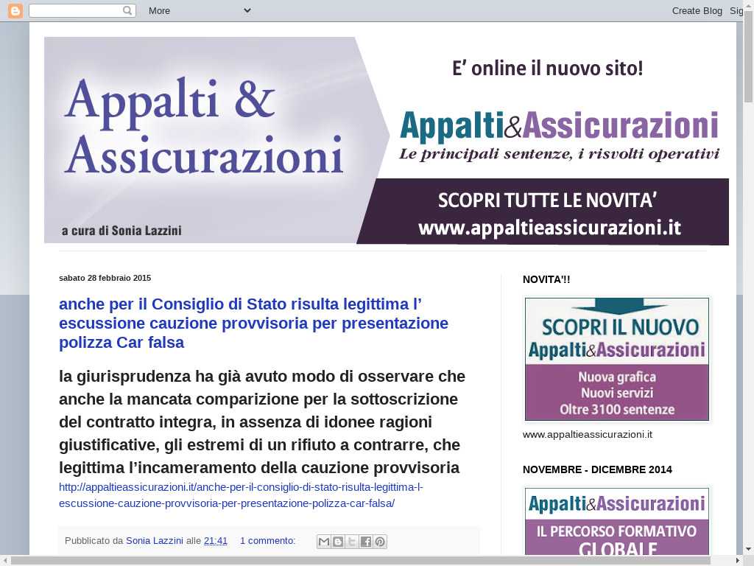Click the 21:41 post timestamp link
Image resolution: width=754 pixels, height=566 pixels.
[216, 541]
